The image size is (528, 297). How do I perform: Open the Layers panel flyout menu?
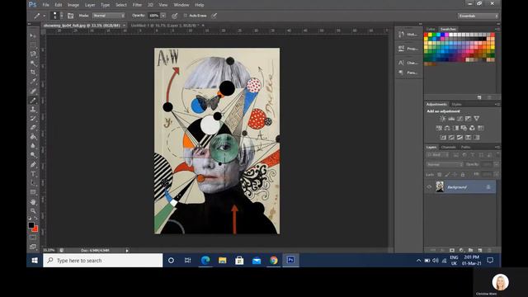[497, 147]
